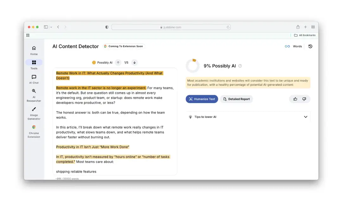
Task: Click the privacy shield icon
Action: pyautogui.click(x=107, y=27)
